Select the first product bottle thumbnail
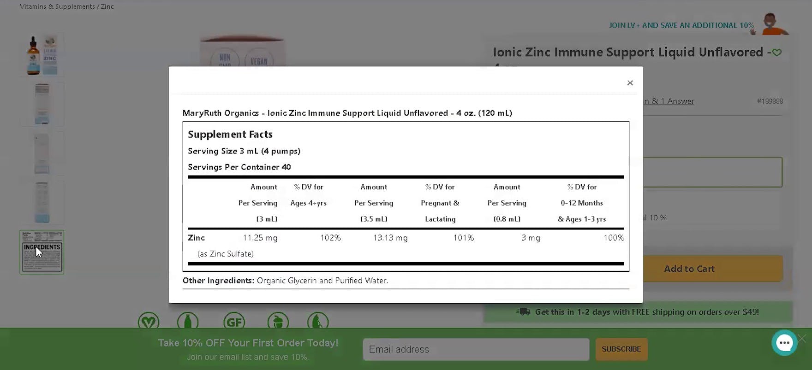The image size is (812, 370). pos(42,55)
